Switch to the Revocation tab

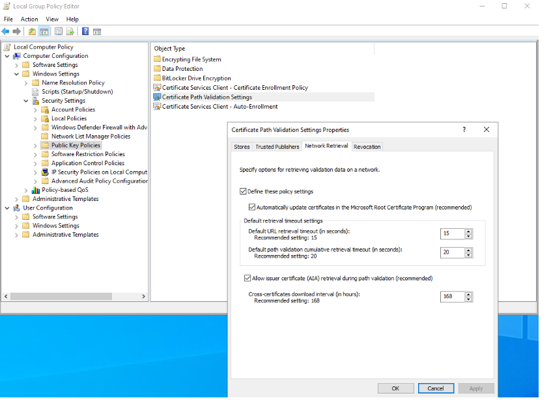(367, 146)
